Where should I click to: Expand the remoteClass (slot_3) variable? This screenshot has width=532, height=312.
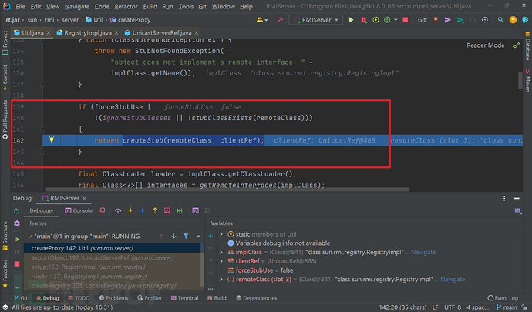point(221,279)
